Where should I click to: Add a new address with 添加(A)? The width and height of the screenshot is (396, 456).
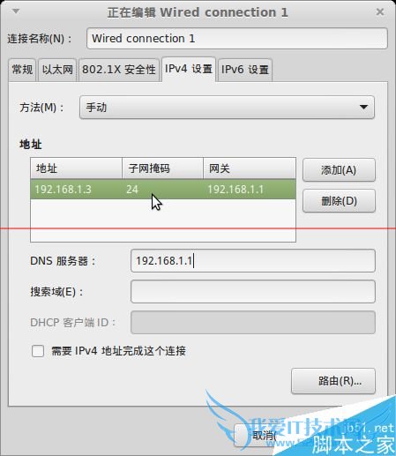click(x=339, y=170)
